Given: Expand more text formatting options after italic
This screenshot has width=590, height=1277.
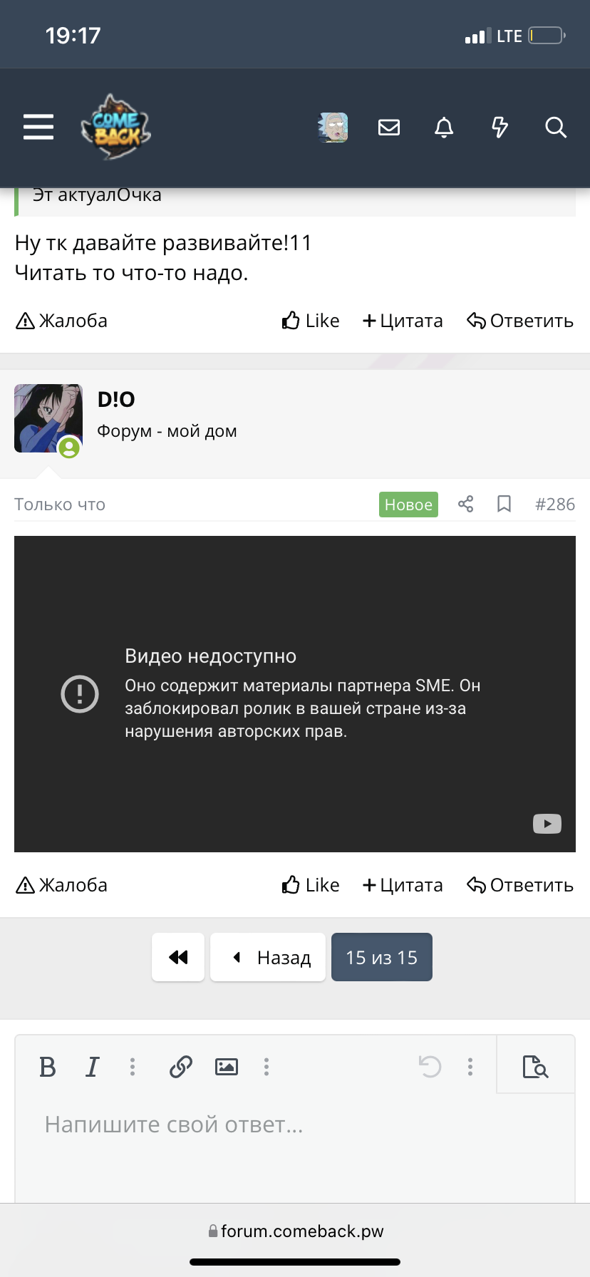Looking at the screenshot, I should [x=133, y=1067].
